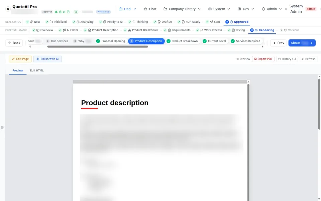Open the Deal dropdown menu
Image resolution: width=321 pixels, height=201 pixels.
click(127, 9)
